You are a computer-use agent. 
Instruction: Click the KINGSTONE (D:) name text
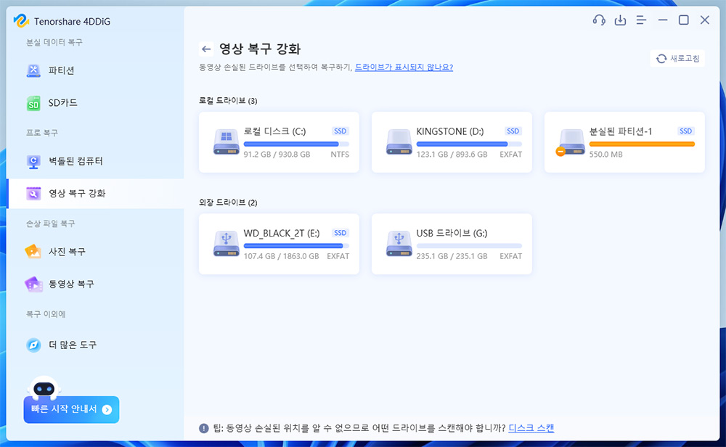coord(450,131)
